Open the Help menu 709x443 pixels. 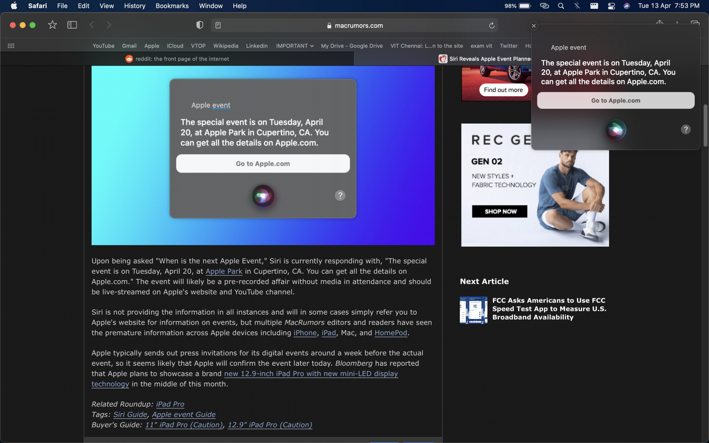(x=240, y=6)
